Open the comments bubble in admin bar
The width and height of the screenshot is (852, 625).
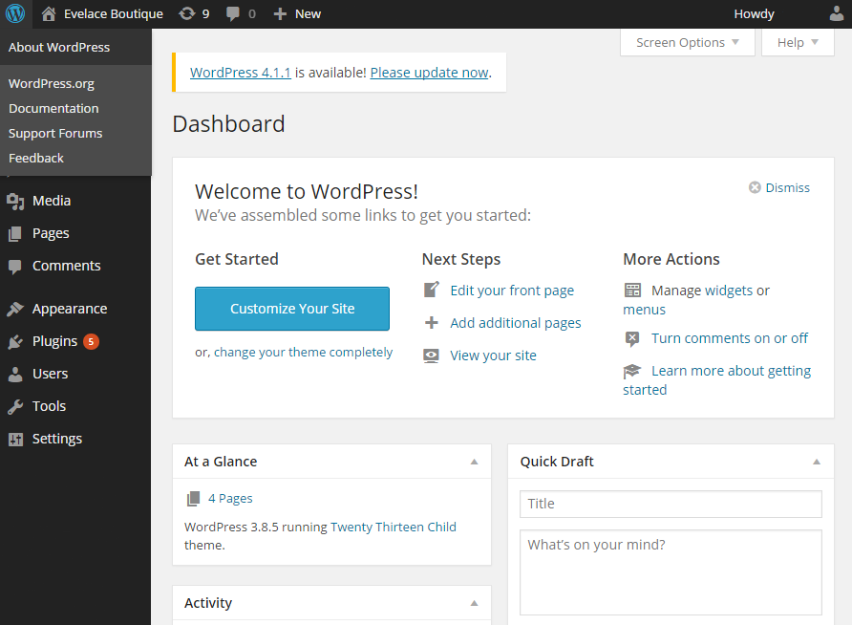click(x=232, y=13)
